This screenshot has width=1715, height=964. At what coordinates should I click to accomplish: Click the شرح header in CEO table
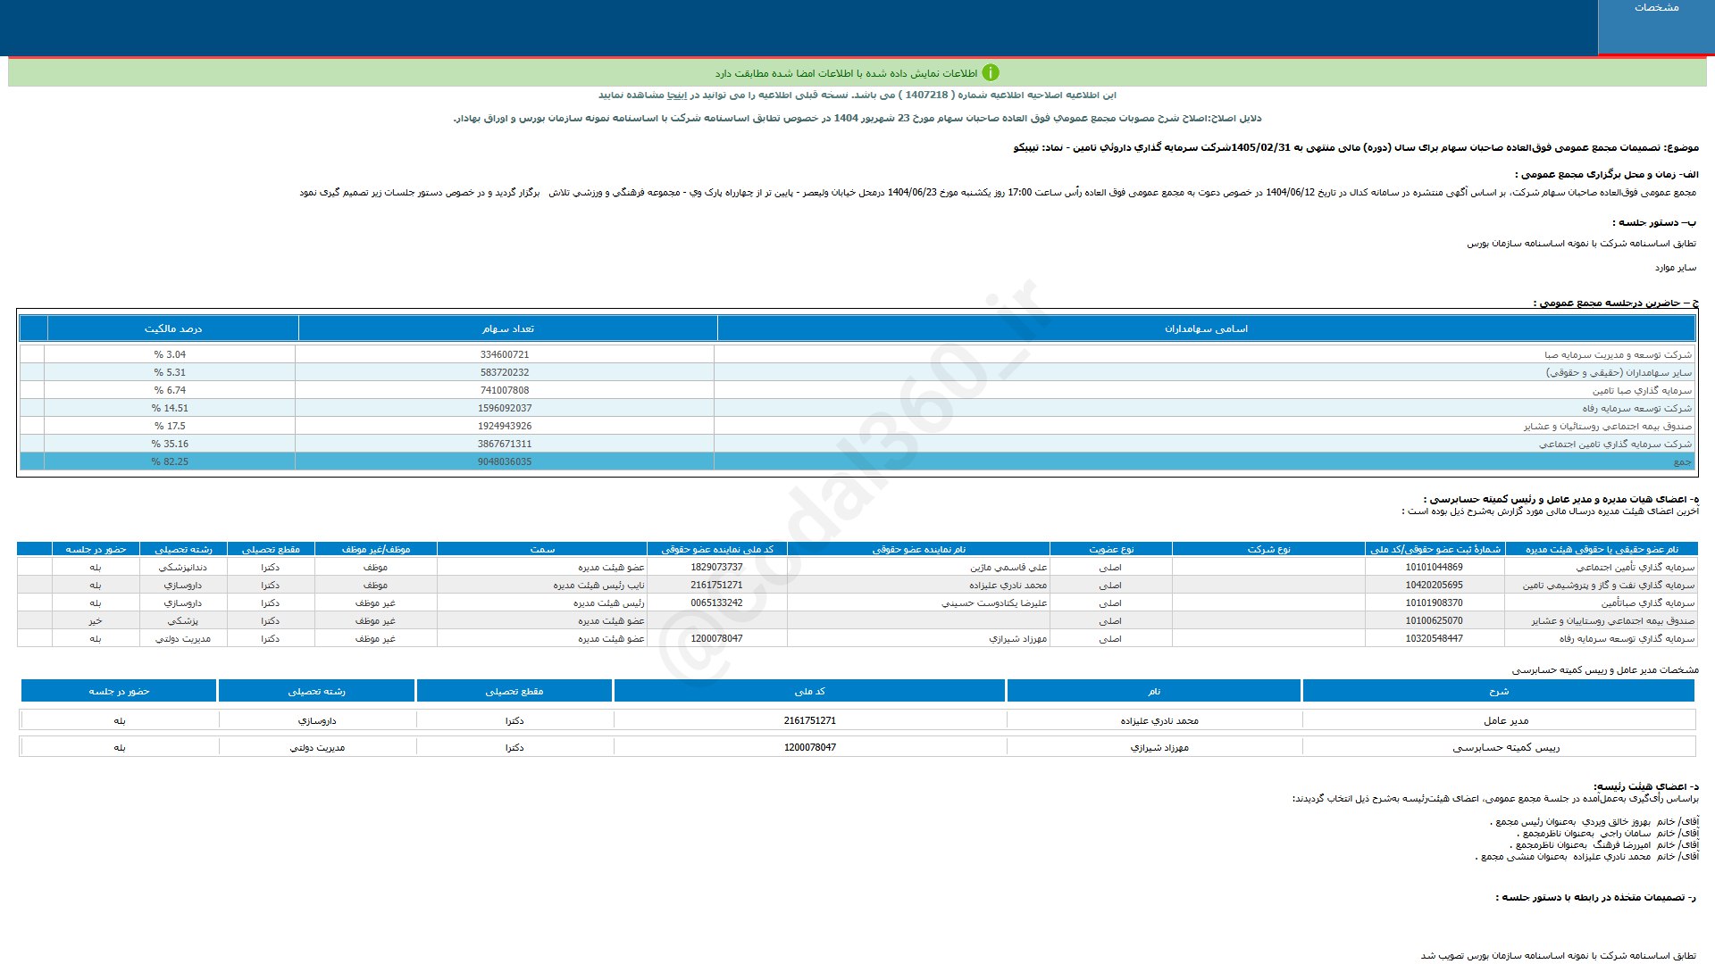tap(1498, 692)
